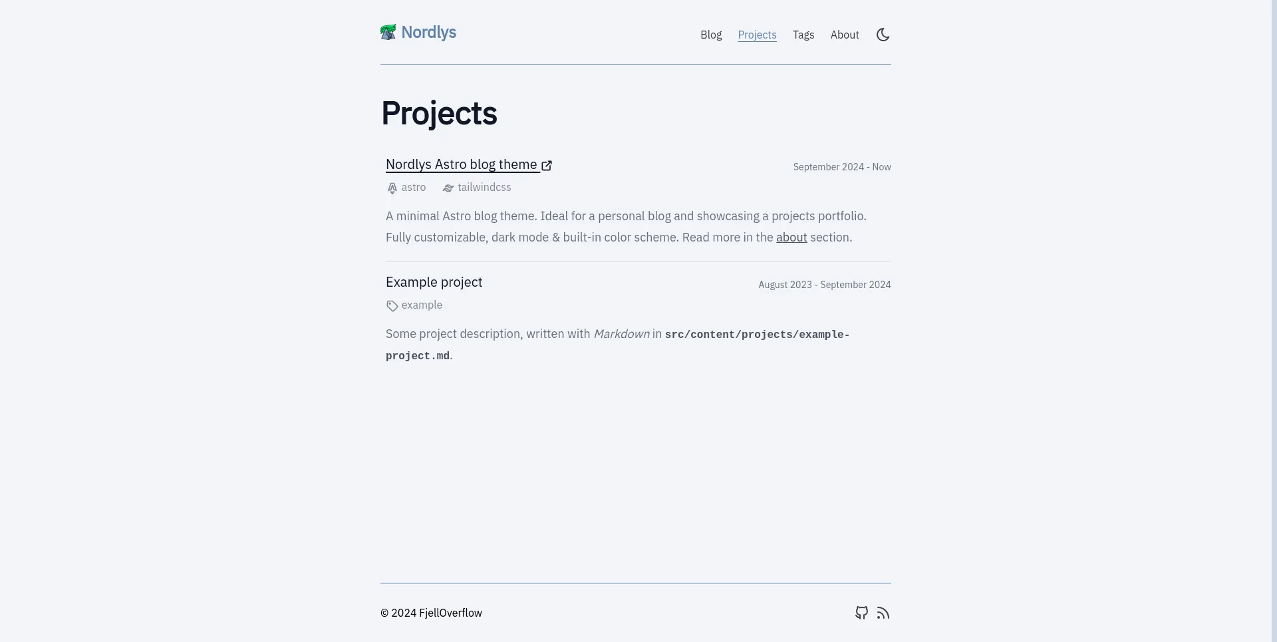Click the external link icon next to Nordlys Astro blog theme
The image size is (1277, 642).
coord(547,166)
